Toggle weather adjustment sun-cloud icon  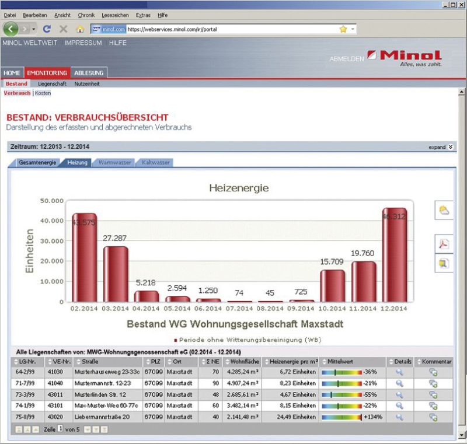tap(444, 210)
